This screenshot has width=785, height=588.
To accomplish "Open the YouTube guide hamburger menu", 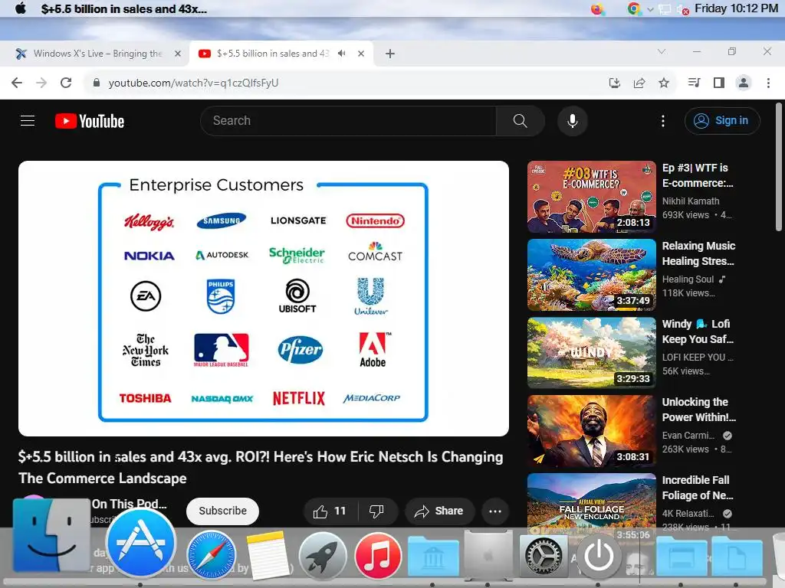I will tap(28, 120).
